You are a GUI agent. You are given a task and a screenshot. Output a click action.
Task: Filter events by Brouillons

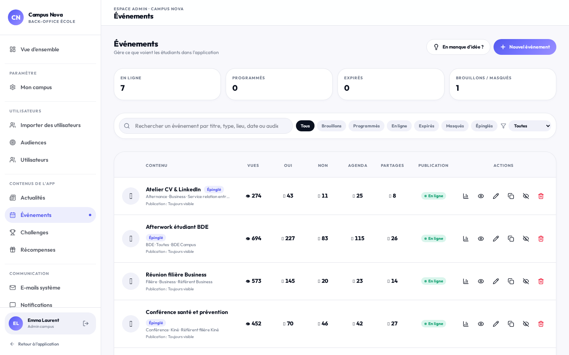332,126
